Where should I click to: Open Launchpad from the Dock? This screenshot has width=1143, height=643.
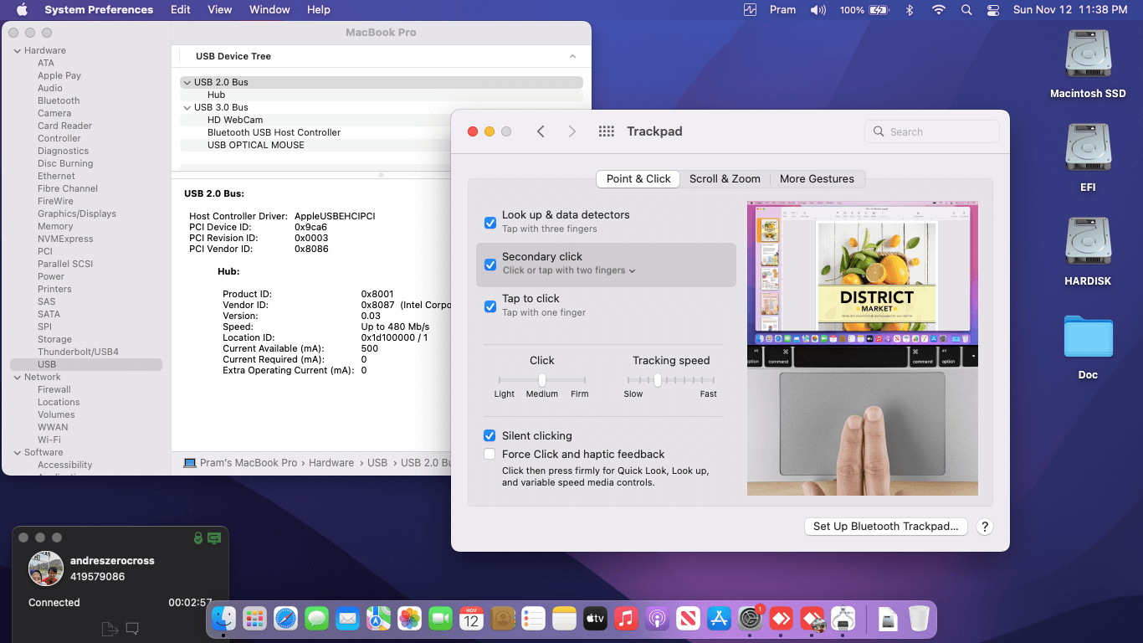click(254, 619)
